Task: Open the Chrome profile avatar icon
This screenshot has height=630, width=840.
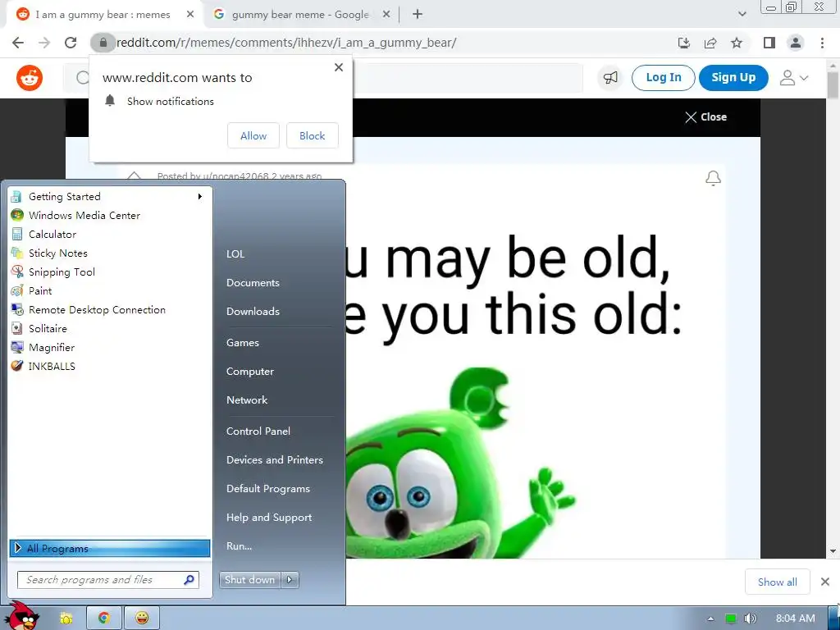Action: (x=796, y=43)
